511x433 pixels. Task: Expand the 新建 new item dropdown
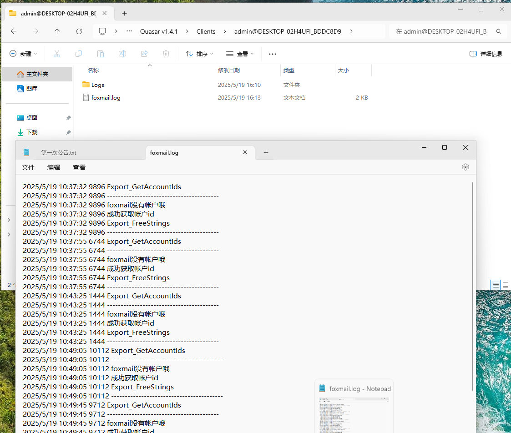click(24, 54)
